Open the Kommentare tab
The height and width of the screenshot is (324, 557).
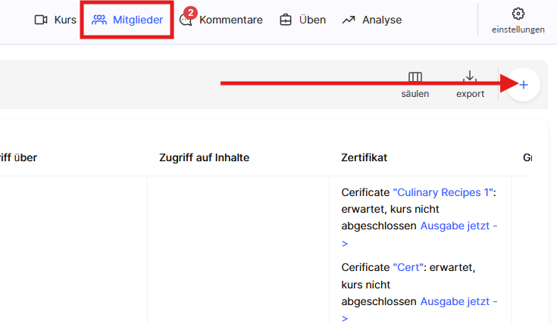pyautogui.click(x=230, y=20)
